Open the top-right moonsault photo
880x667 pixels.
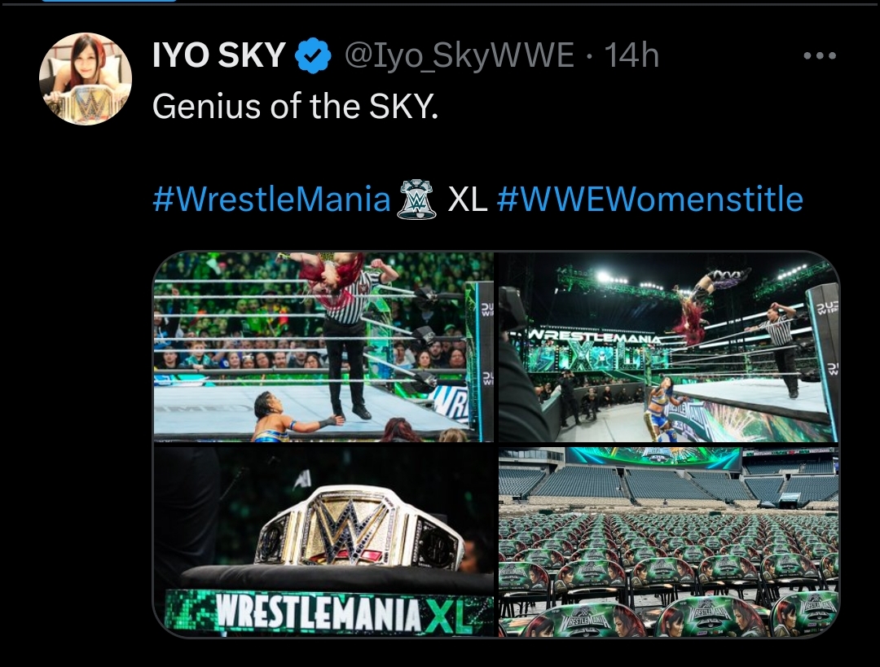pos(668,347)
